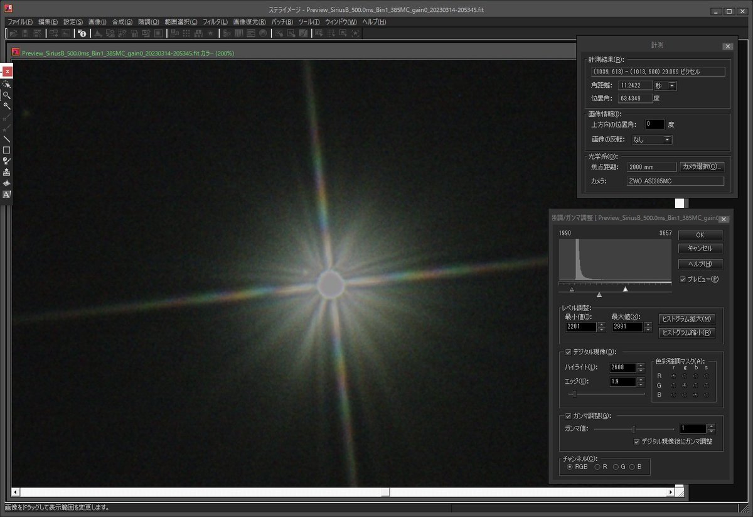Screen dimensions: 753x517
Task: Click the 焦点距離 input field (2000 mm)
Action: [651, 167]
